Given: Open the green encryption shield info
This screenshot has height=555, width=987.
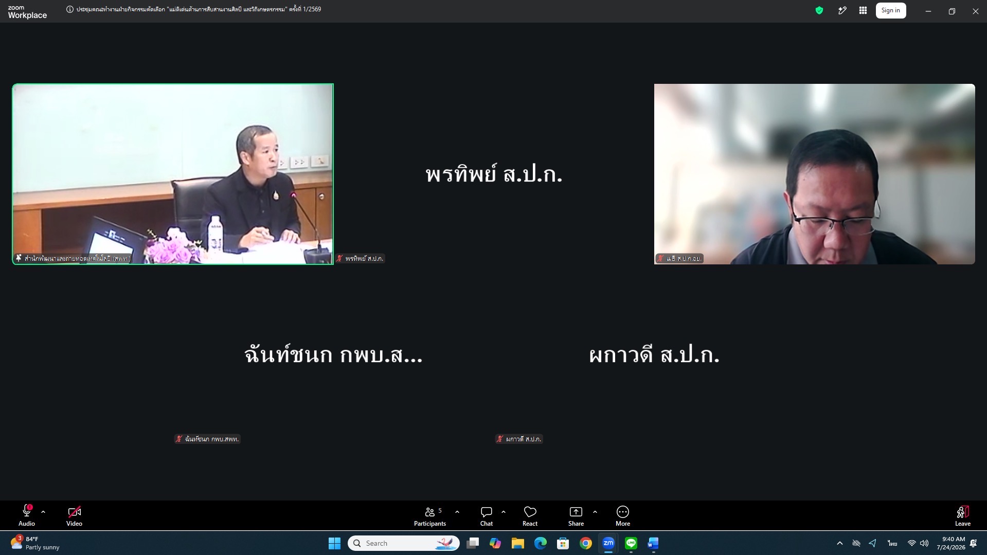Looking at the screenshot, I should [x=819, y=10].
